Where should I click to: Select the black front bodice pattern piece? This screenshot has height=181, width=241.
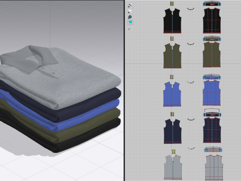[x=172, y=21]
